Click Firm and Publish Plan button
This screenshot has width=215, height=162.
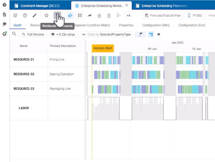pyautogui.click(x=163, y=15)
